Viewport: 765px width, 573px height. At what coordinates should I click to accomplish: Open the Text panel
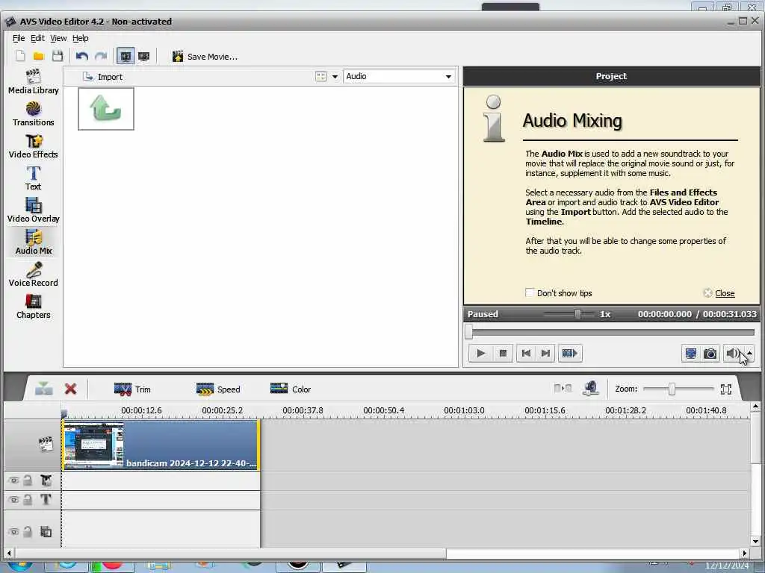33,178
